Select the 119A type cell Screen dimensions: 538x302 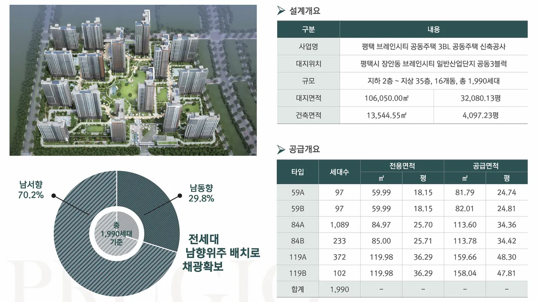pos(298,257)
